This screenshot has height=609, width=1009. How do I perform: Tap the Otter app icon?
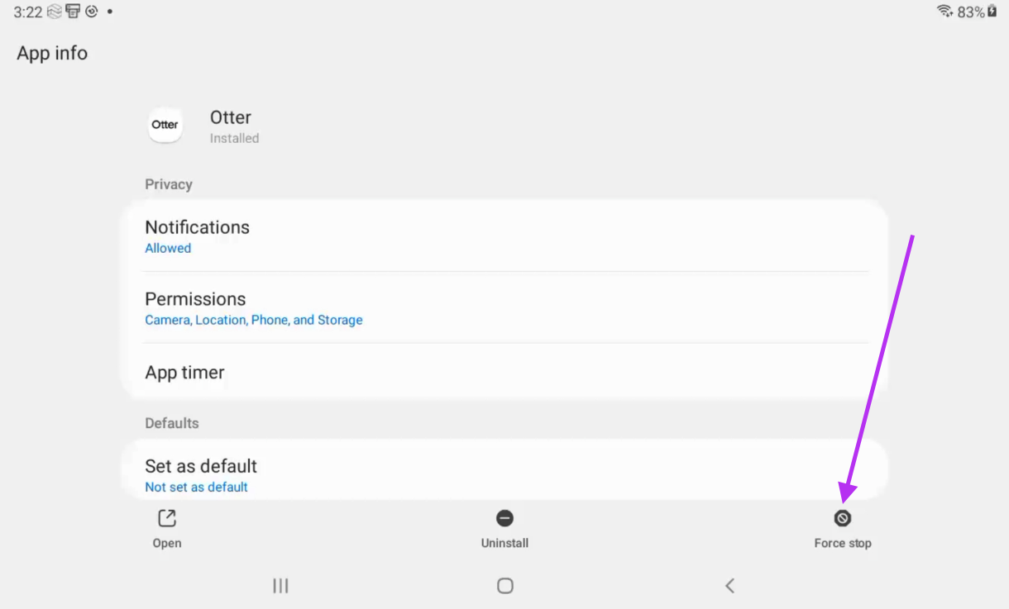click(165, 125)
